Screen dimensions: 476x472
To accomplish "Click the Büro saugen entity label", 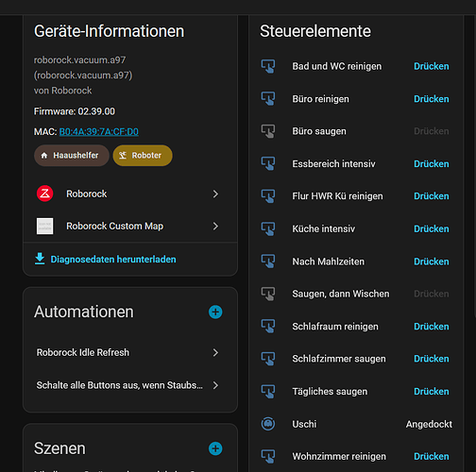I will coord(319,131).
